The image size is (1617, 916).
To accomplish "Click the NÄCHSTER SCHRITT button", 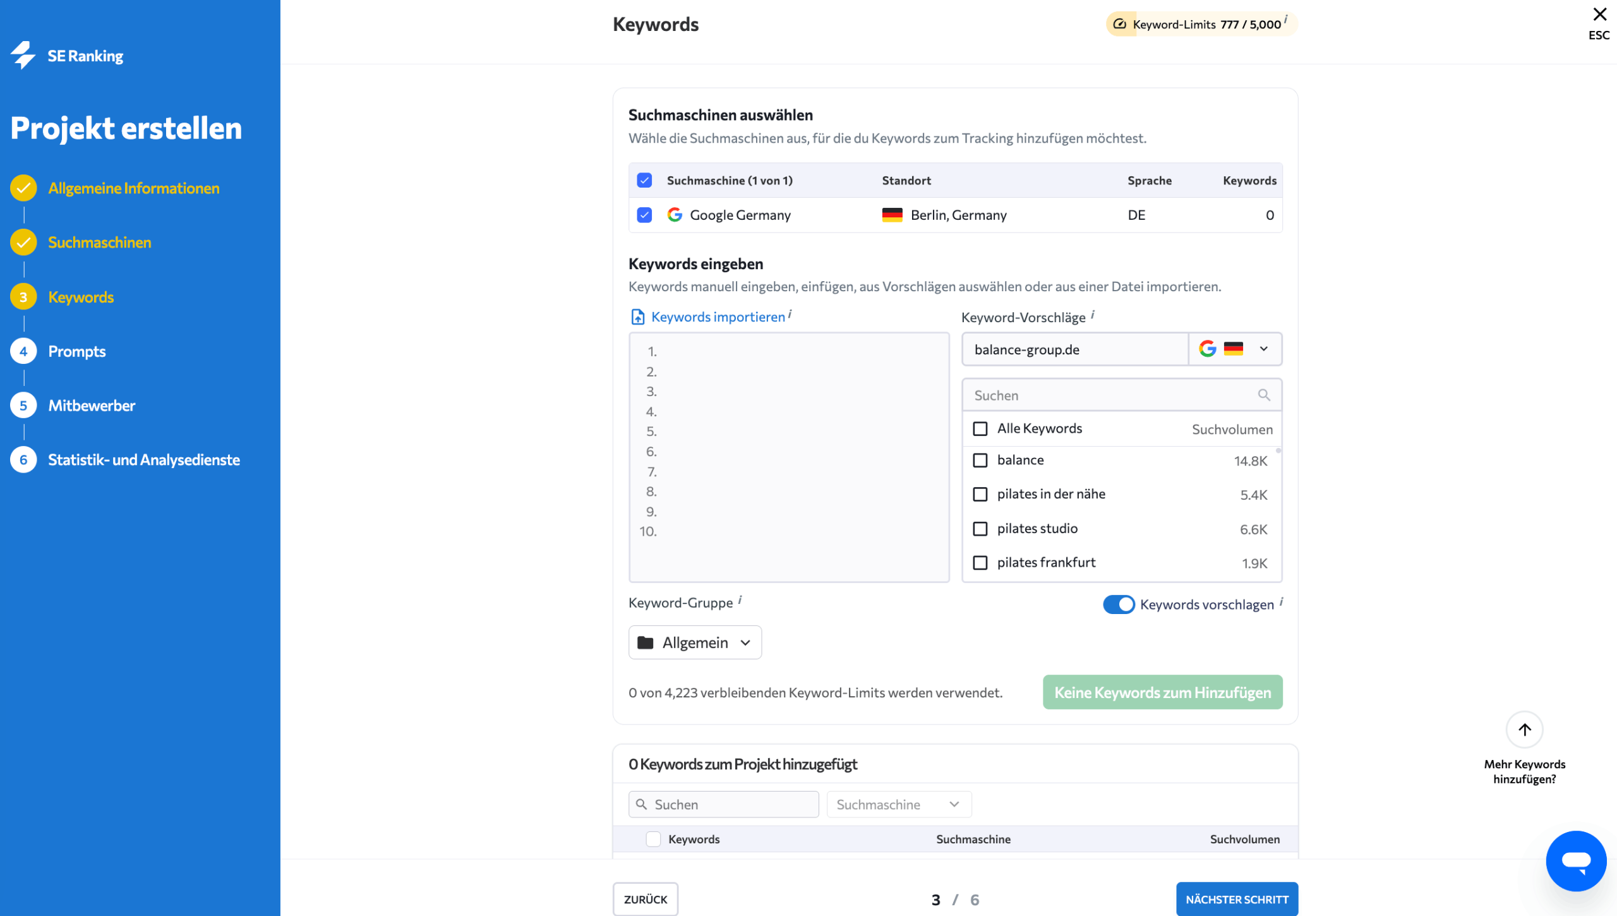I will (x=1237, y=899).
